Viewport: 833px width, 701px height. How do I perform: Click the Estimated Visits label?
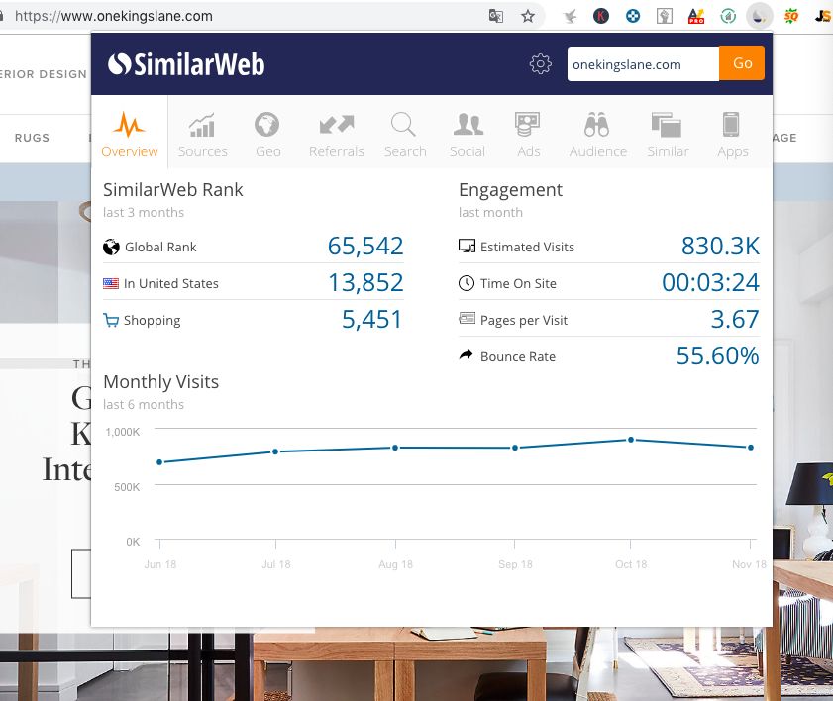527,247
